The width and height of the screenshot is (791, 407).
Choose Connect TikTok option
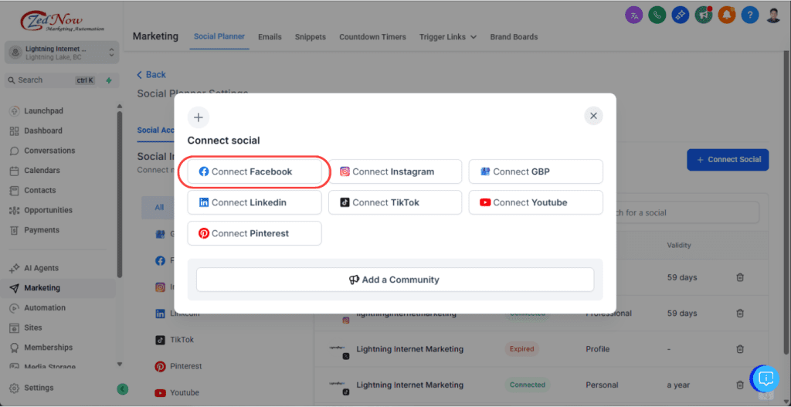pyautogui.click(x=395, y=202)
